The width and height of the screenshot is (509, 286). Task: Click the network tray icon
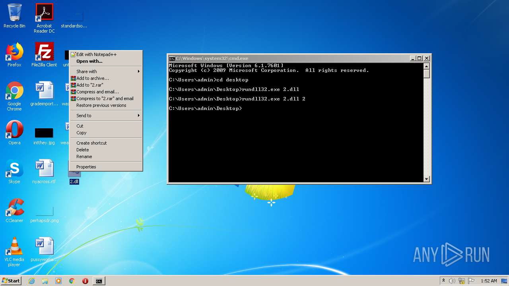coord(461,281)
